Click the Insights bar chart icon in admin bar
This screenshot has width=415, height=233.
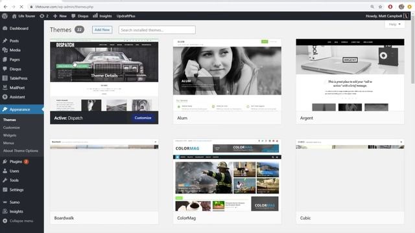pos(95,16)
